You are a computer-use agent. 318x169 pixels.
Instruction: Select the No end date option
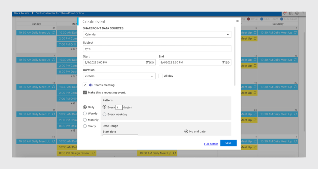click(x=186, y=132)
